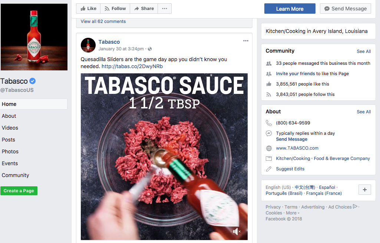Unmute the video using the speaker icon
Screen dimensions: 380x243
237,232
